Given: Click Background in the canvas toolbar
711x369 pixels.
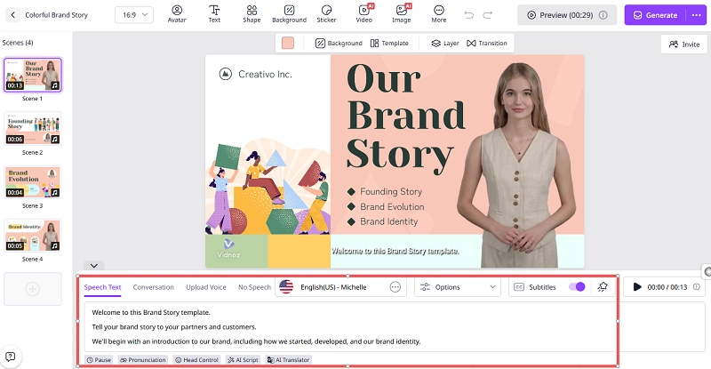Looking at the screenshot, I should pyautogui.click(x=339, y=43).
